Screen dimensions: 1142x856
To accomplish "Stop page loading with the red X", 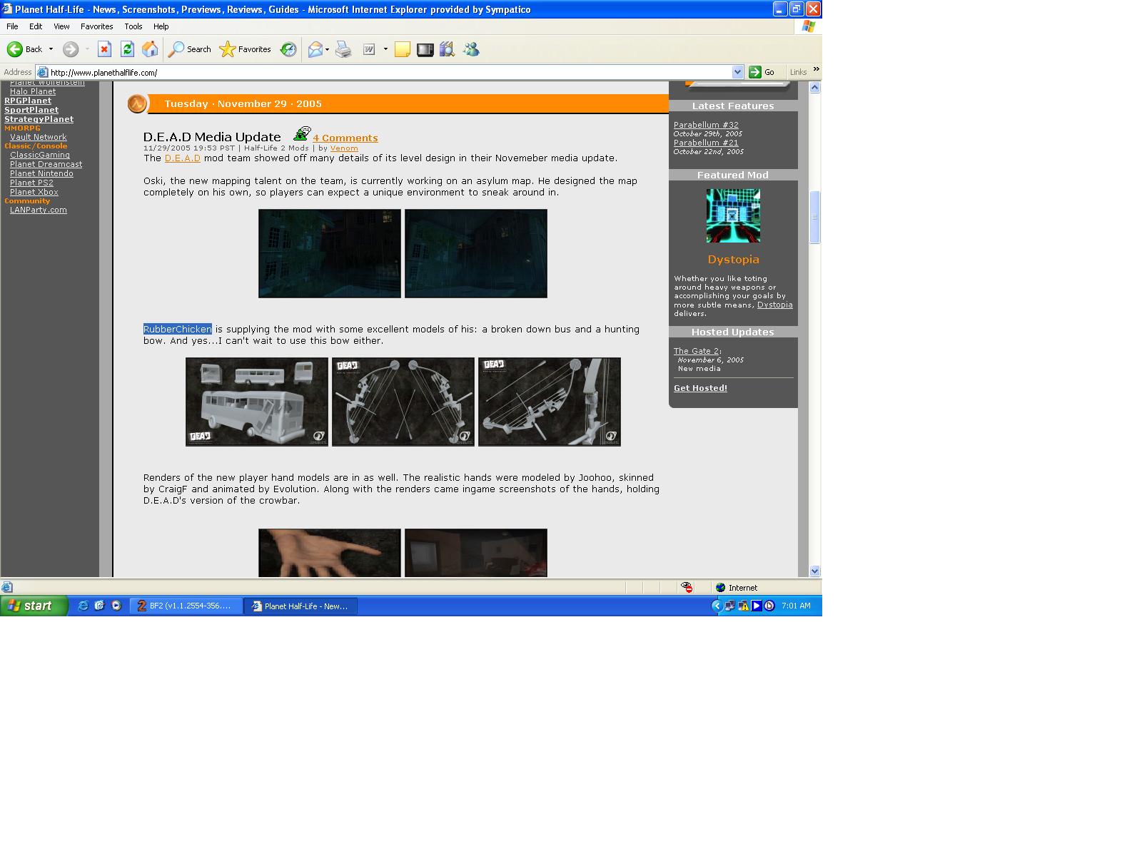I will [x=104, y=49].
